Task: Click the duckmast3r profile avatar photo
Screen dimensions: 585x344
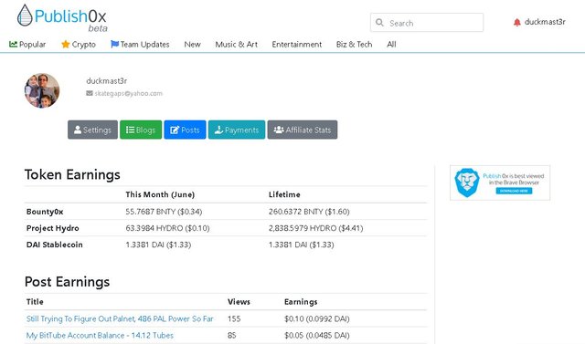Action: pyautogui.click(x=42, y=90)
